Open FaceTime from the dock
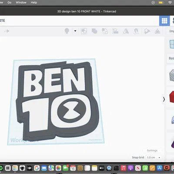This screenshot has width=174, height=174. [66, 168]
